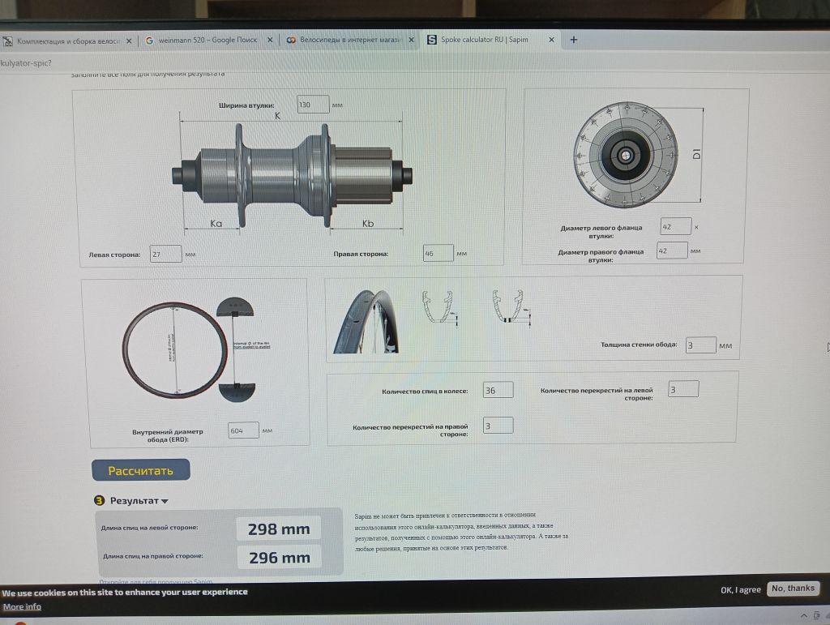Open the More info cookie link
The height and width of the screenshot is (625, 830).
click(22, 606)
